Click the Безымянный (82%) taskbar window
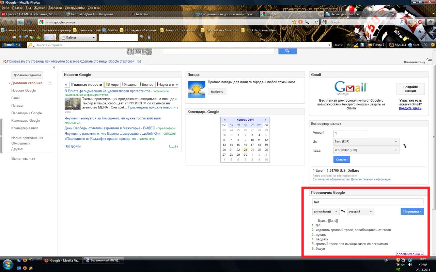 coord(104,260)
